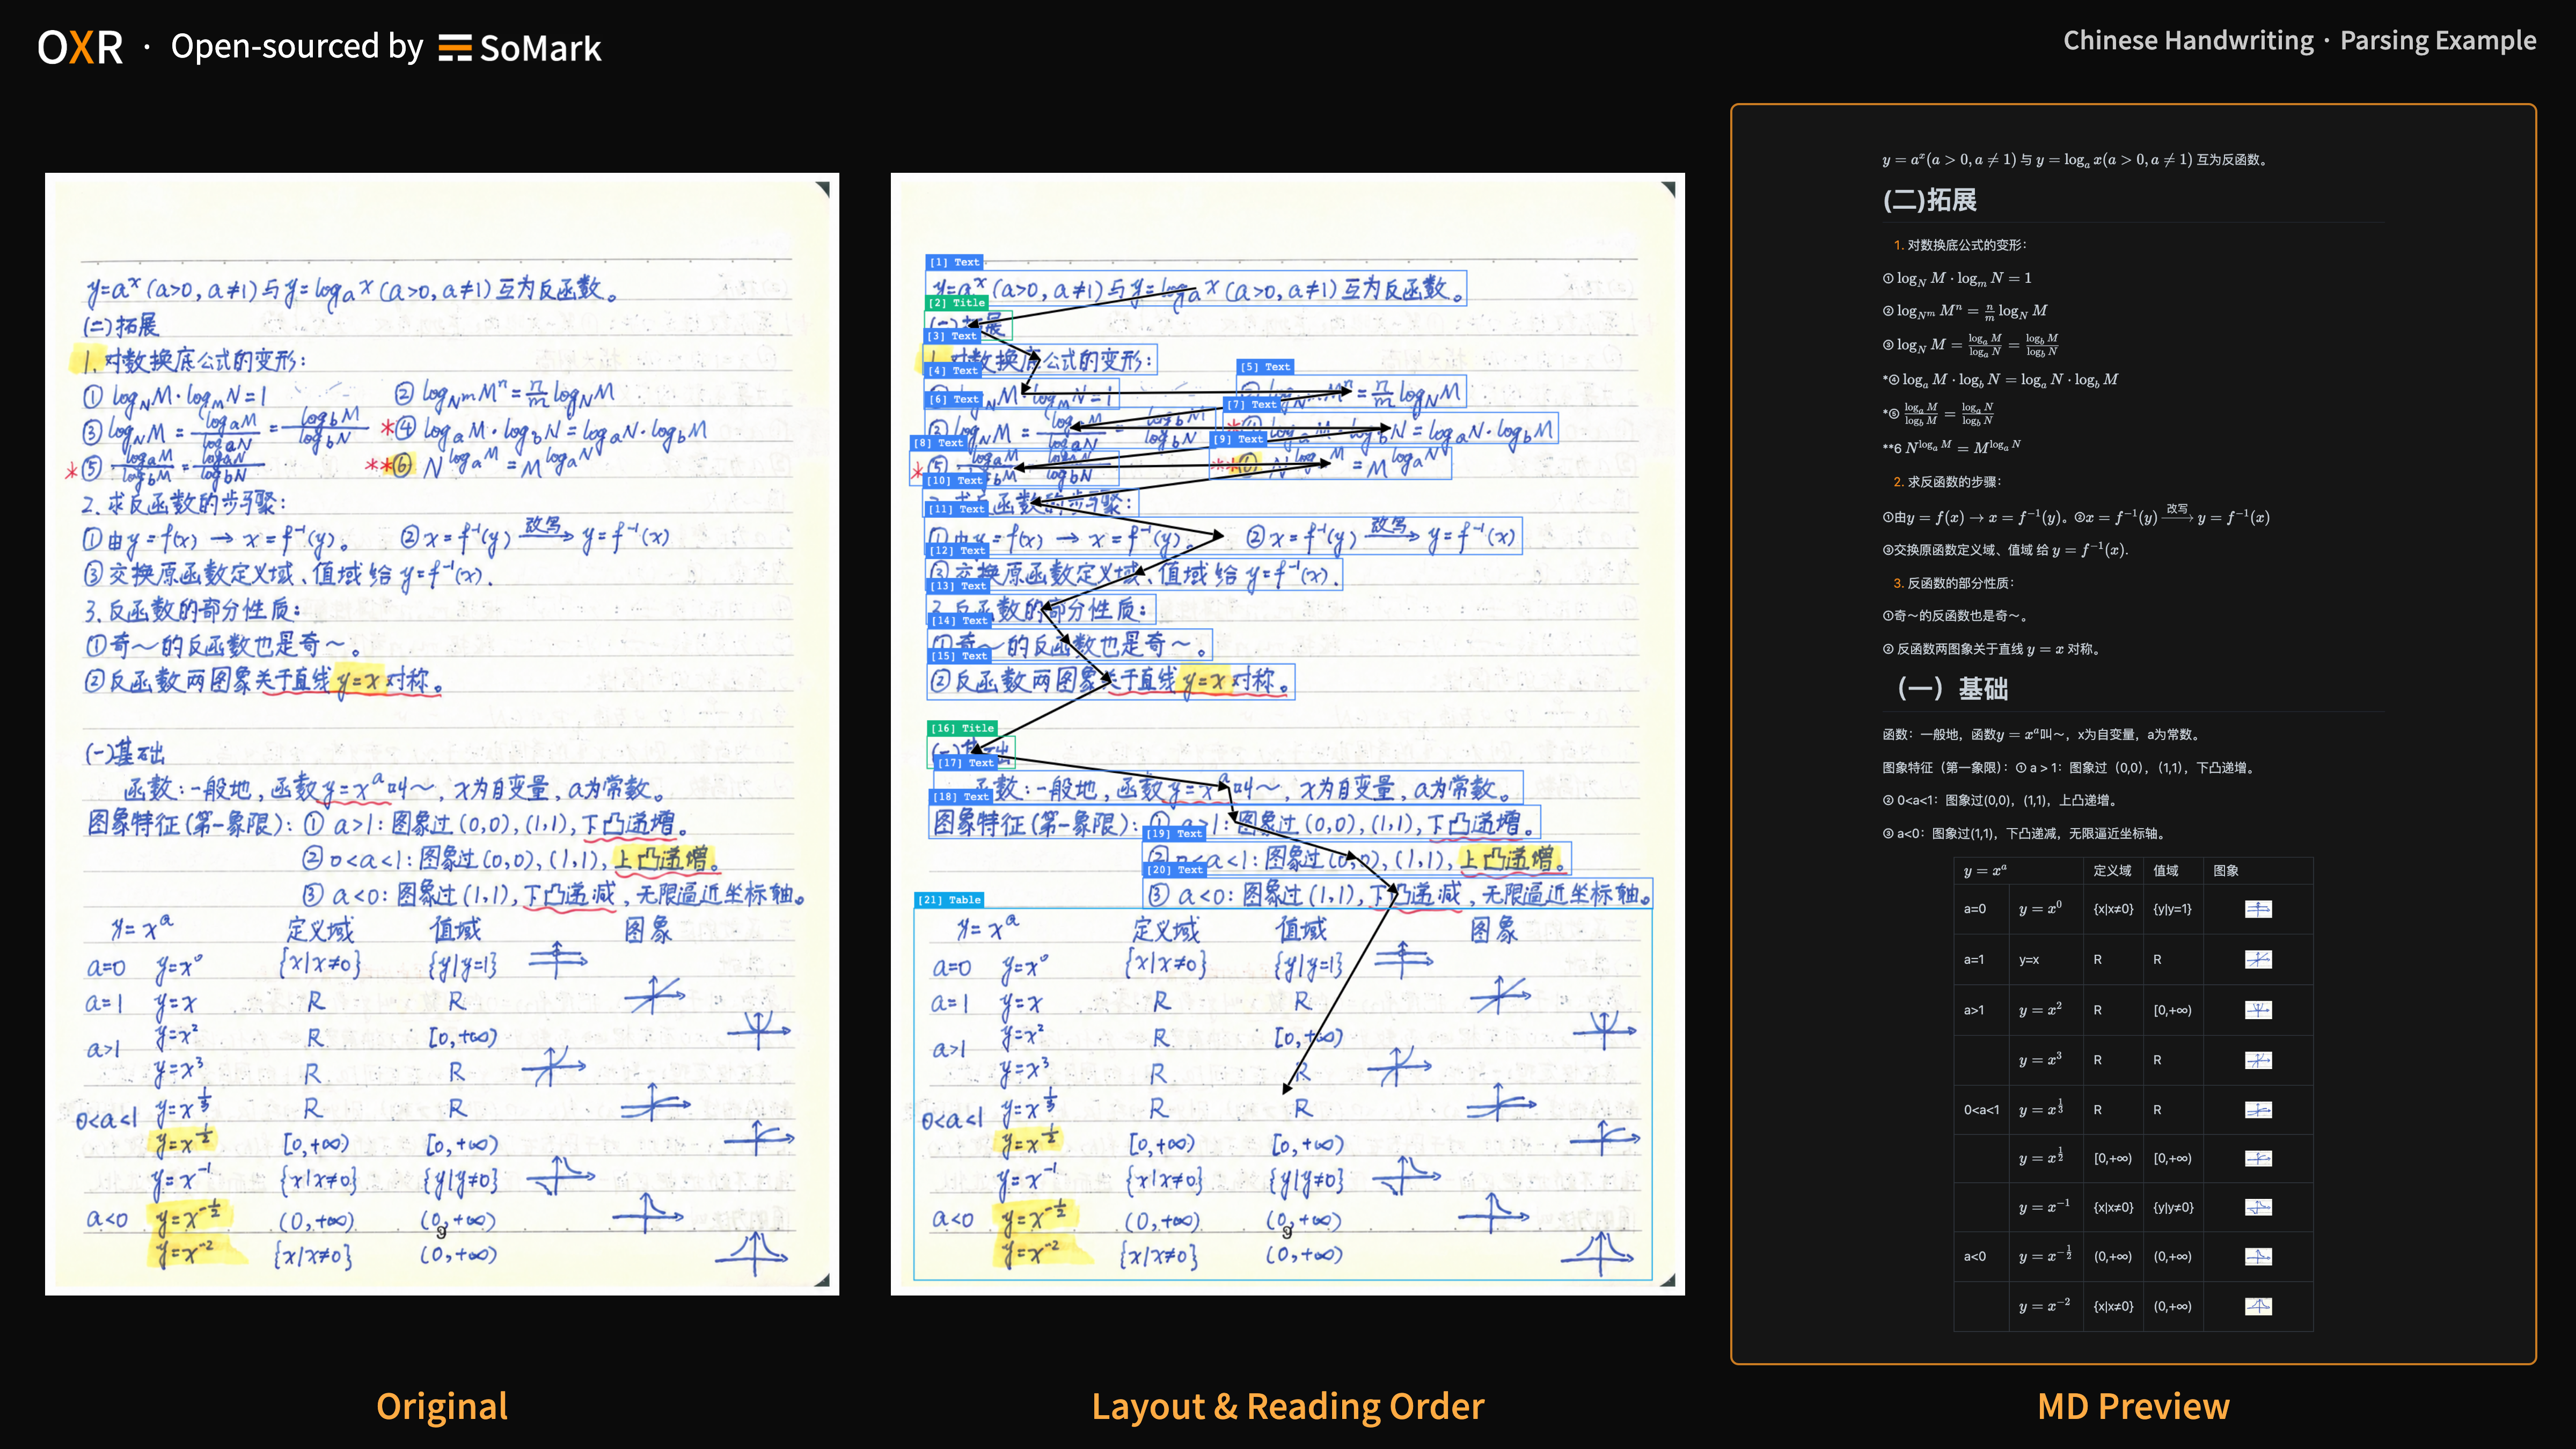Select the '[20] Text' layout tag

point(1175,870)
